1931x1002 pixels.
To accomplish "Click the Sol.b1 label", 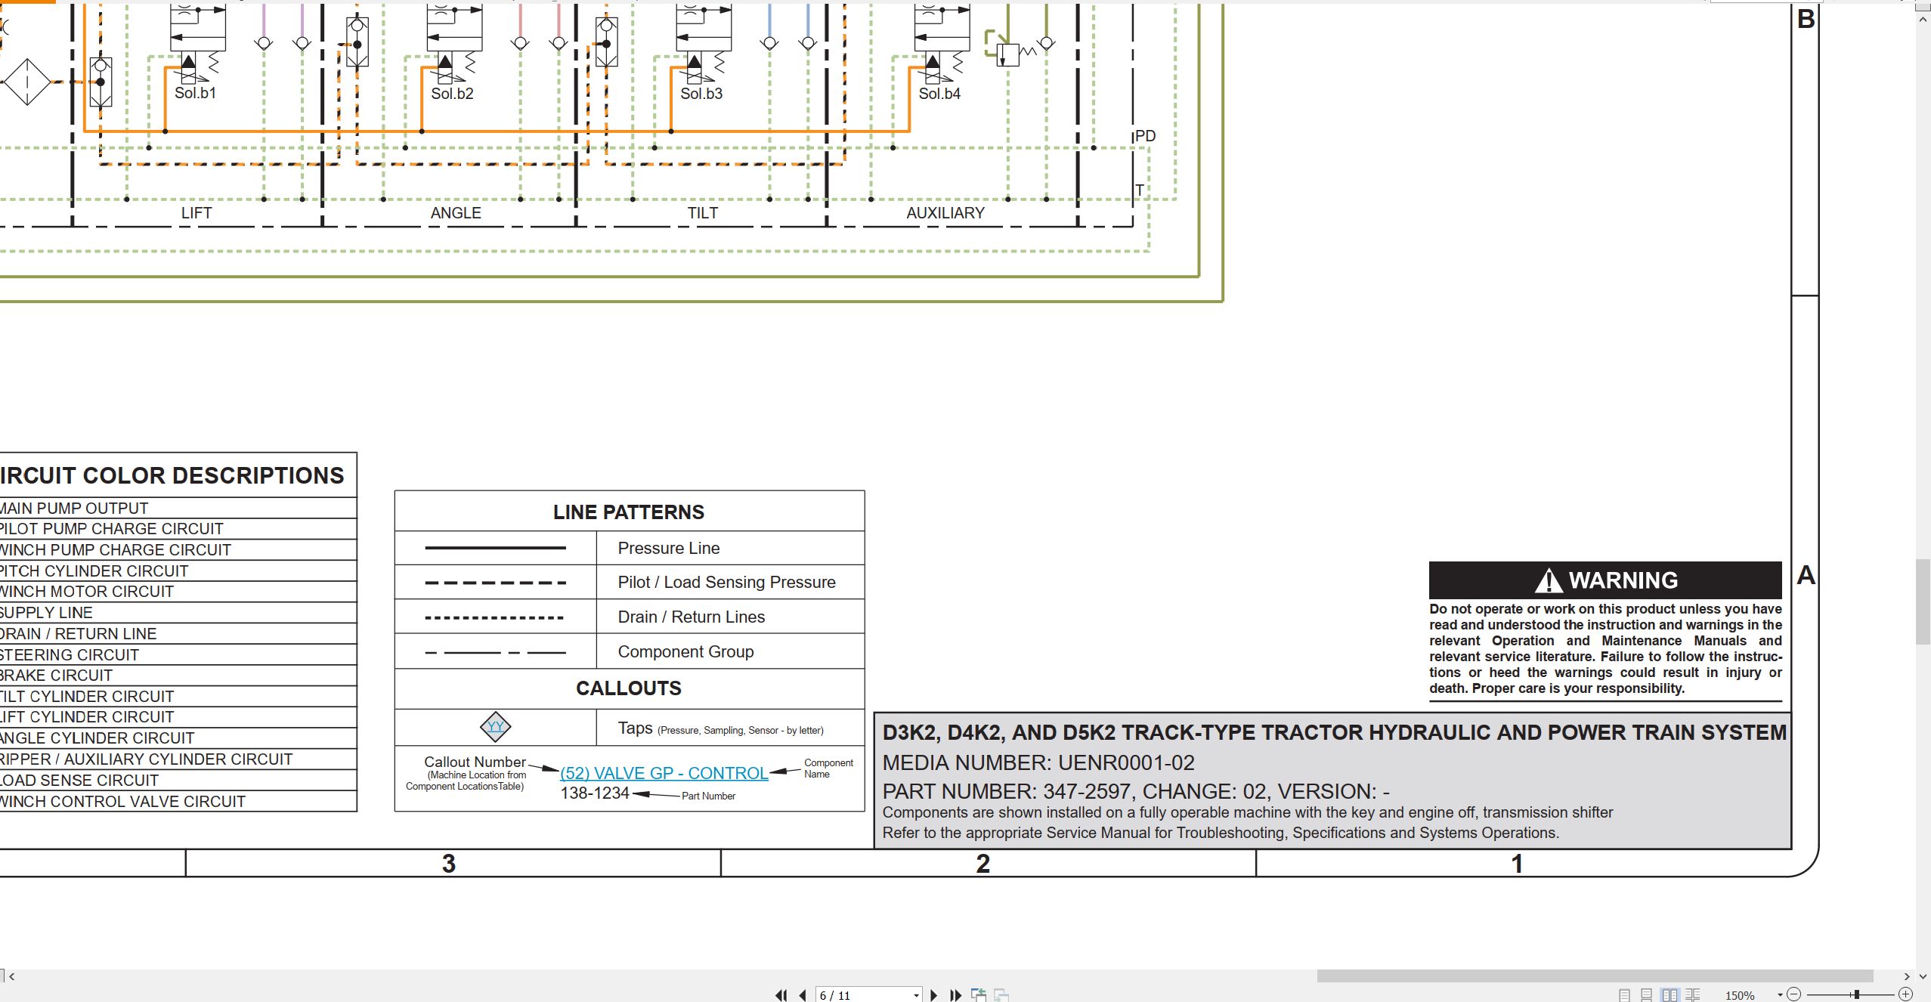I will pyautogui.click(x=196, y=93).
